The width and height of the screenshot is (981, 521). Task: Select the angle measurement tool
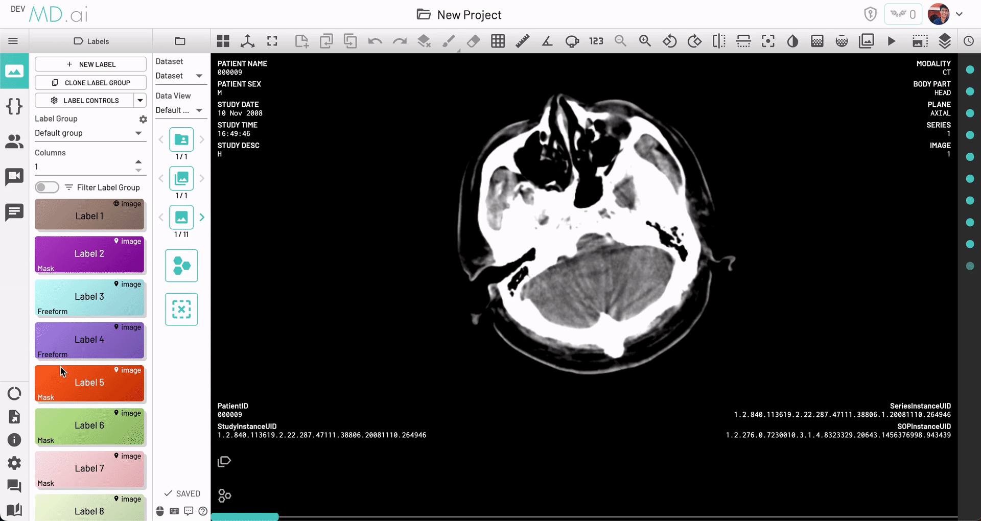point(547,41)
